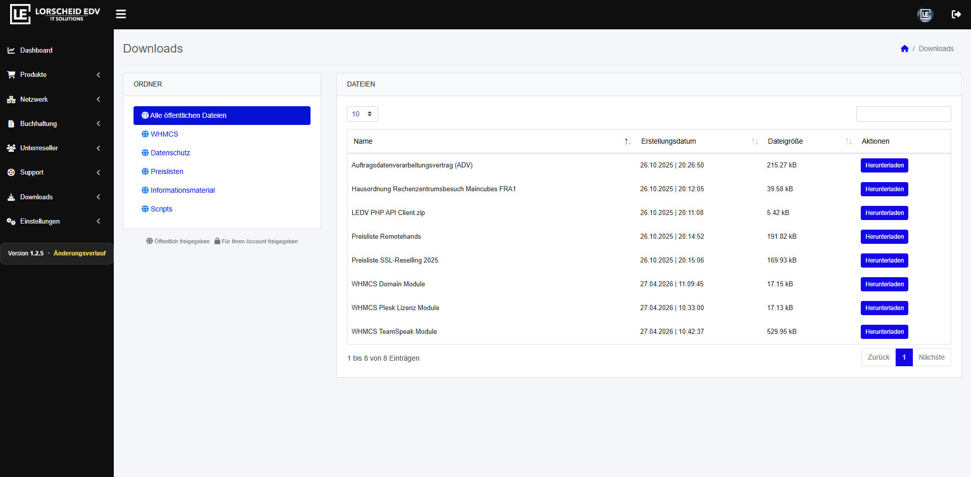The width and height of the screenshot is (971, 477).
Task: Open the Informationsmaterial folder
Action: coord(183,190)
